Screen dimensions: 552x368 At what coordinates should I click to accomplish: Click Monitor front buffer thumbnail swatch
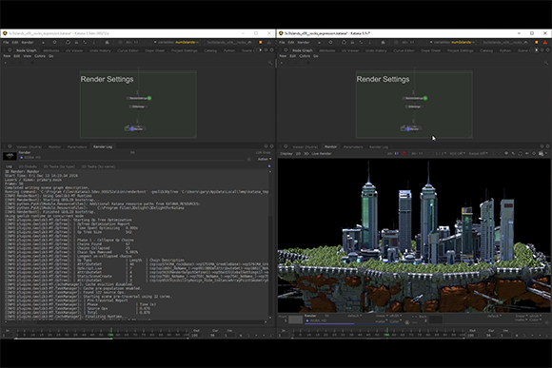[295, 320]
